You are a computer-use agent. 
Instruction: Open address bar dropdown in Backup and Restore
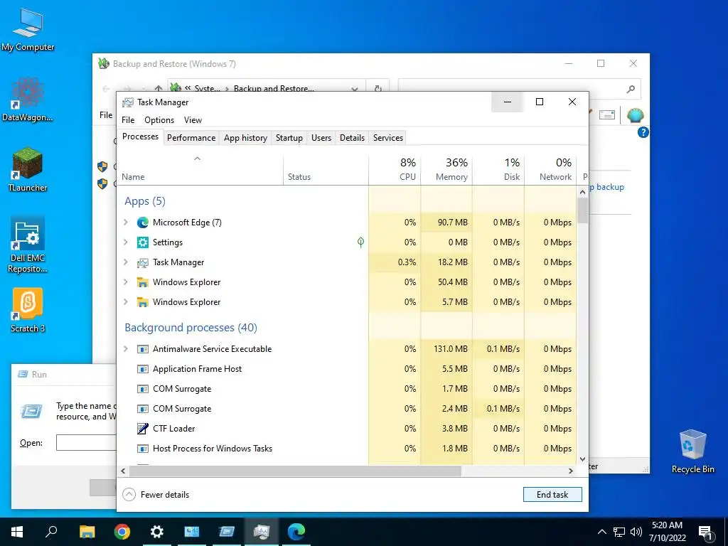point(355,88)
